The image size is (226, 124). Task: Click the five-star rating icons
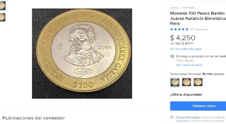(x=179, y=29)
